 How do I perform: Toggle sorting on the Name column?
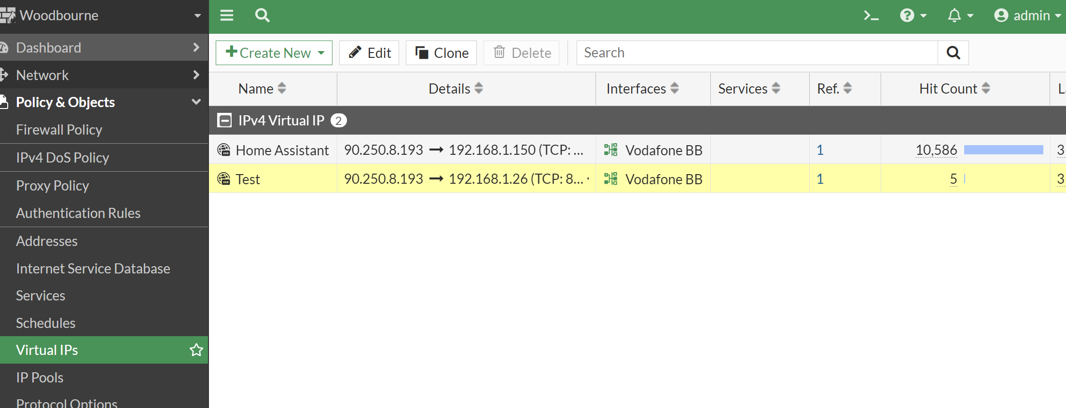pos(283,88)
